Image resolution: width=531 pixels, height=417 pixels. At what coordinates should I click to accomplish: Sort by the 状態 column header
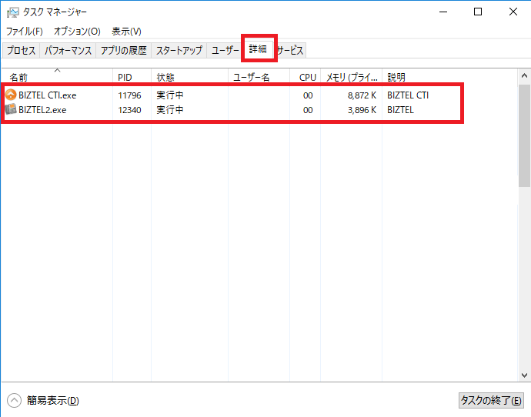click(x=189, y=77)
